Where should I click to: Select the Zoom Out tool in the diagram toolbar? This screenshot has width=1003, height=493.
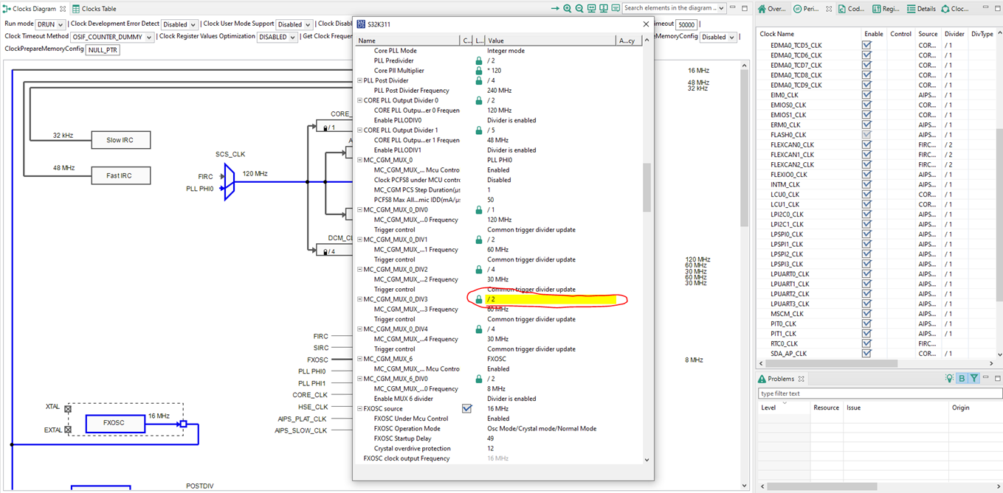[x=580, y=8]
